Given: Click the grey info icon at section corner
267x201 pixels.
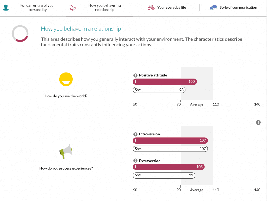Looking at the screenshot, I should [258, 122].
